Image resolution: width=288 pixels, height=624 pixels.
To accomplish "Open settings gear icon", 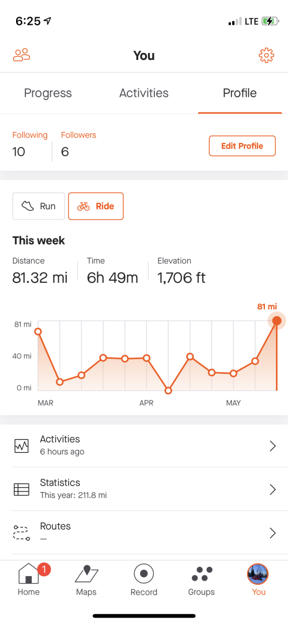I will 267,55.
